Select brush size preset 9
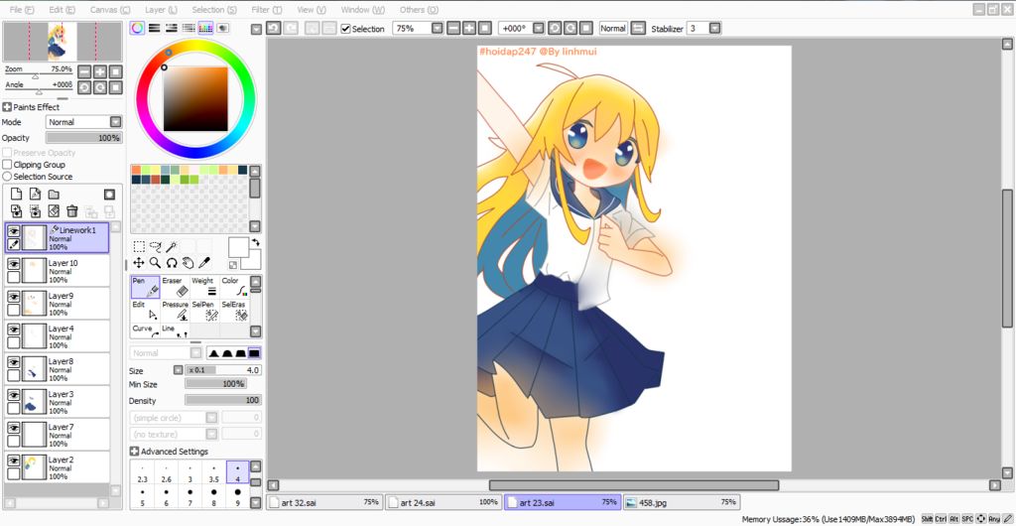This screenshot has width=1016, height=526. [x=238, y=497]
